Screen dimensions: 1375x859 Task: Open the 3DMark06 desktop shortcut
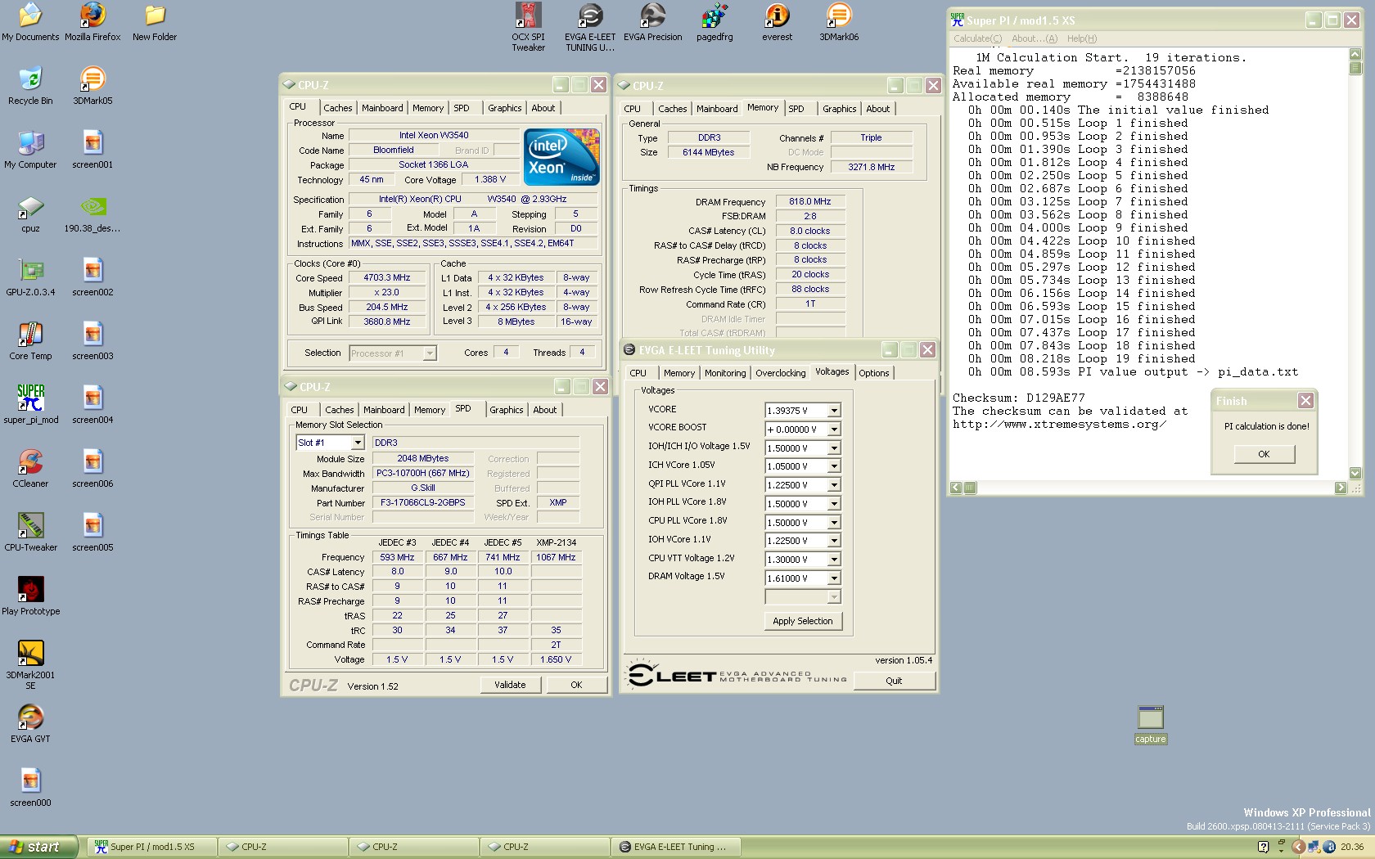click(839, 22)
